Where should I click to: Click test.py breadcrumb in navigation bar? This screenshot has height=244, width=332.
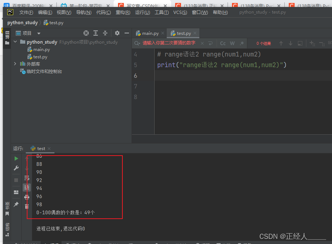54,23
